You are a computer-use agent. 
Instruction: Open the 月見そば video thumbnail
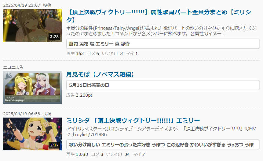tap(32, 87)
